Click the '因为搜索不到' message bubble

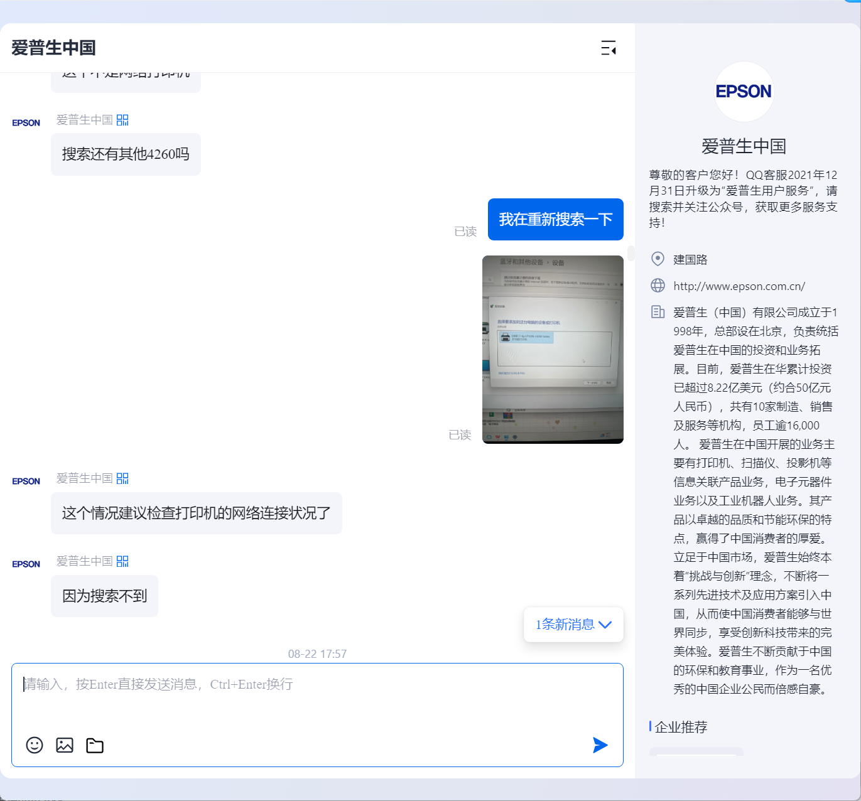(104, 596)
